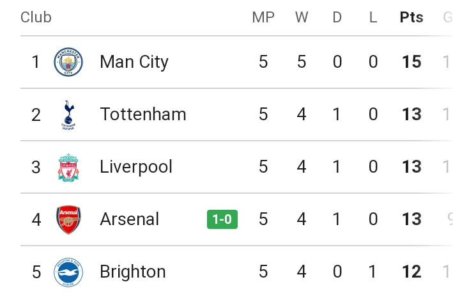This screenshot has width=453, height=307.
Task: Open the Man City team link
Action: [134, 62]
